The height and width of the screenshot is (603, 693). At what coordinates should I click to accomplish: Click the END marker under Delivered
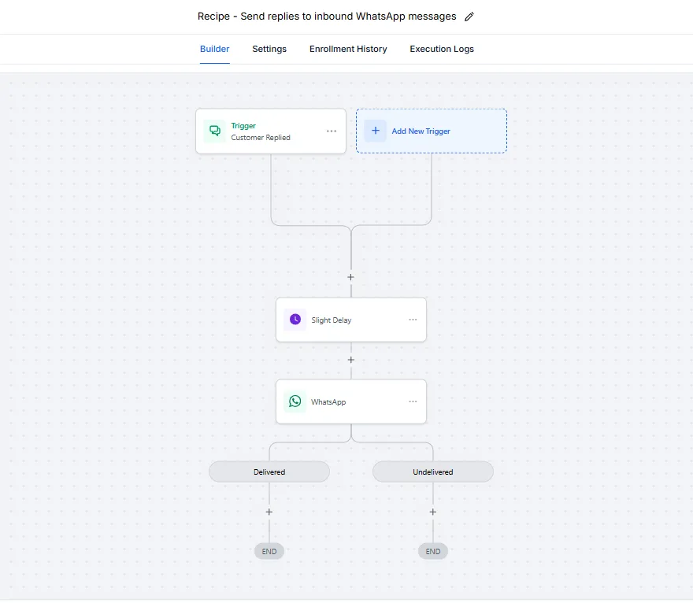pos(269,552)
